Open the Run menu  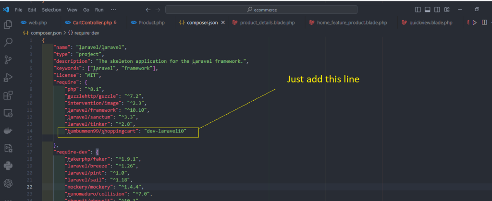click(99, 10)
